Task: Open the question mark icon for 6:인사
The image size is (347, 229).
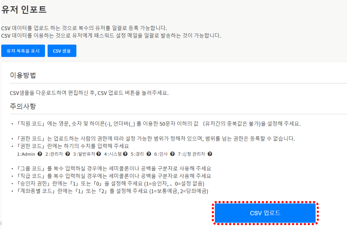Action: (172, 154)
